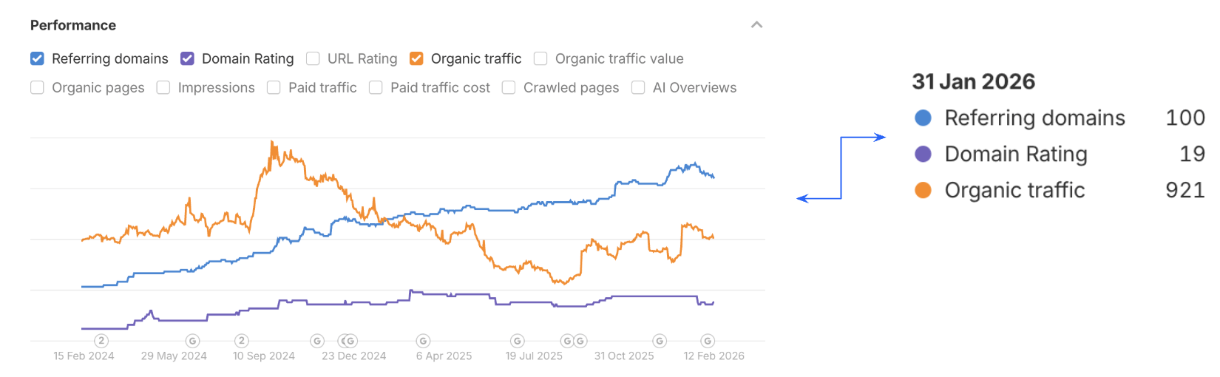This screenshot has height=377, width=1220.
Task: Click the Google update marker above 29 May 2024
Action: [192, 341]
